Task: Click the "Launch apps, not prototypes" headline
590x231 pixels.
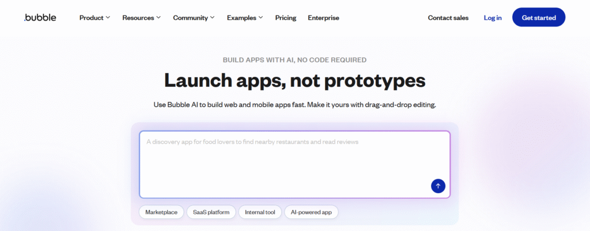Action: tap(294, 80)
